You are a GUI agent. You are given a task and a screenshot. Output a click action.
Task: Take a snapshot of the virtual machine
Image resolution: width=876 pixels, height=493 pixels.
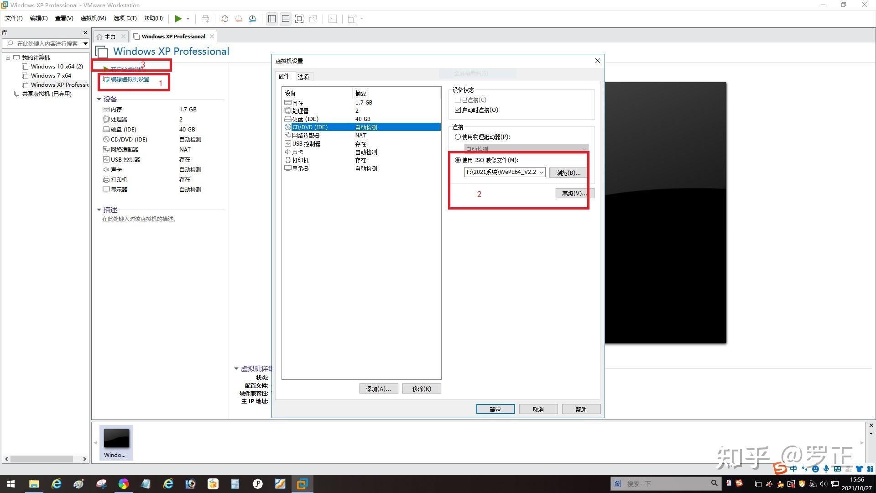[x=224, y=19]
